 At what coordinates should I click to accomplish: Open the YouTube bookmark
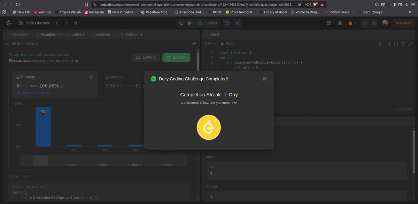pos(42,12)
